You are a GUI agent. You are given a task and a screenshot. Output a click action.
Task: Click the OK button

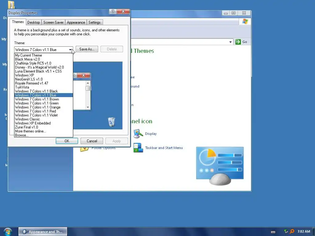67,141
